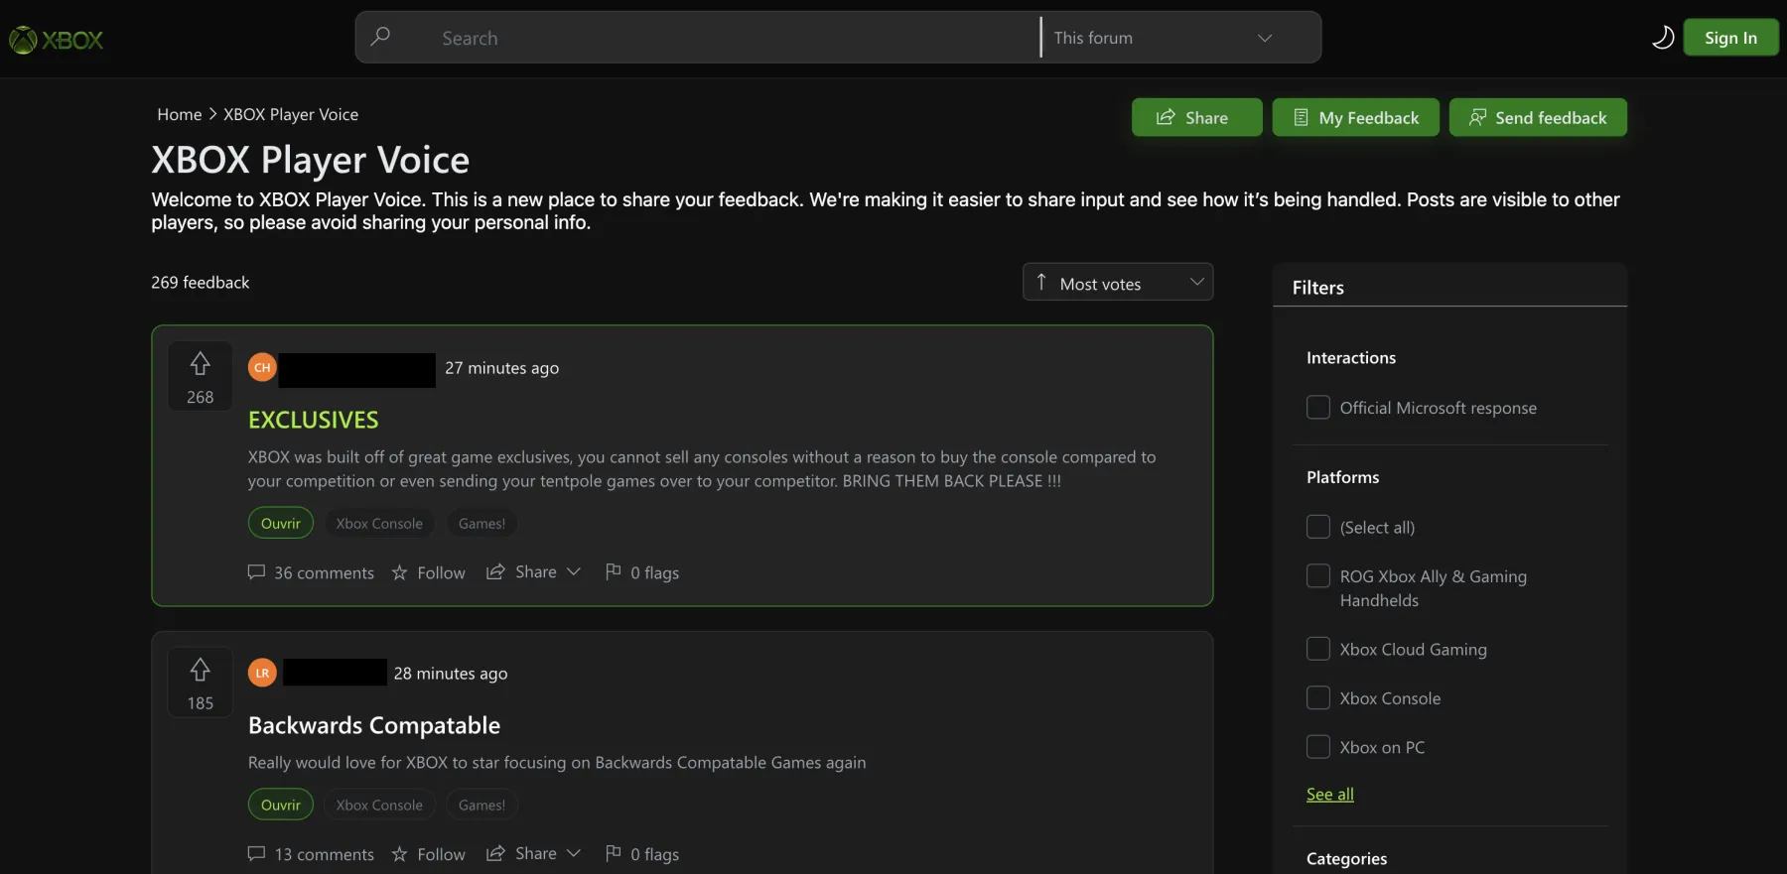The width and height of the screenshot is (1787, 874).
Task: Click the Categories filter heading
Action: point(1346,859)
